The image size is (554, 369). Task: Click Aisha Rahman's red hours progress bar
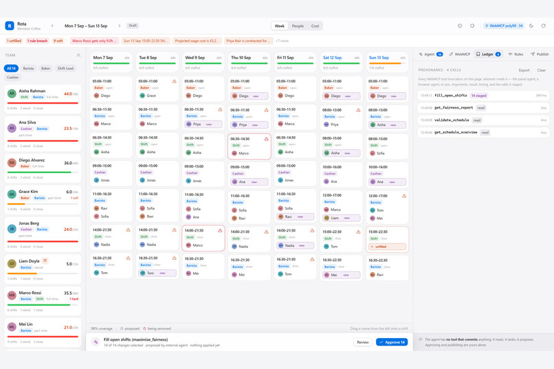click(43, 103)
